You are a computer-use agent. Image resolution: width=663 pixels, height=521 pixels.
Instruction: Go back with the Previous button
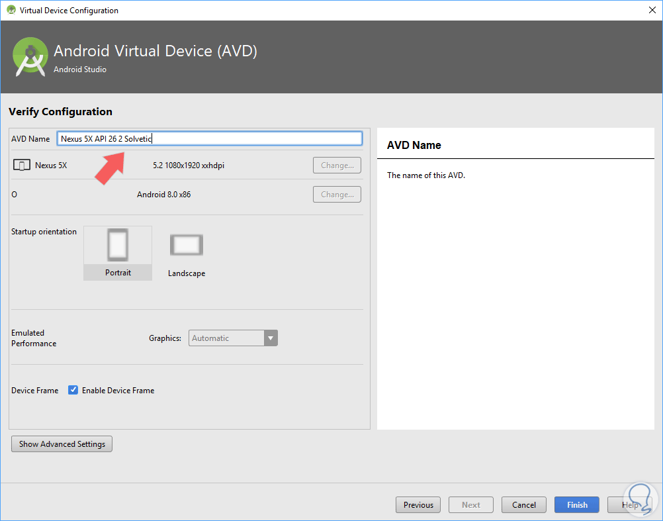click(x=418, y=505)
